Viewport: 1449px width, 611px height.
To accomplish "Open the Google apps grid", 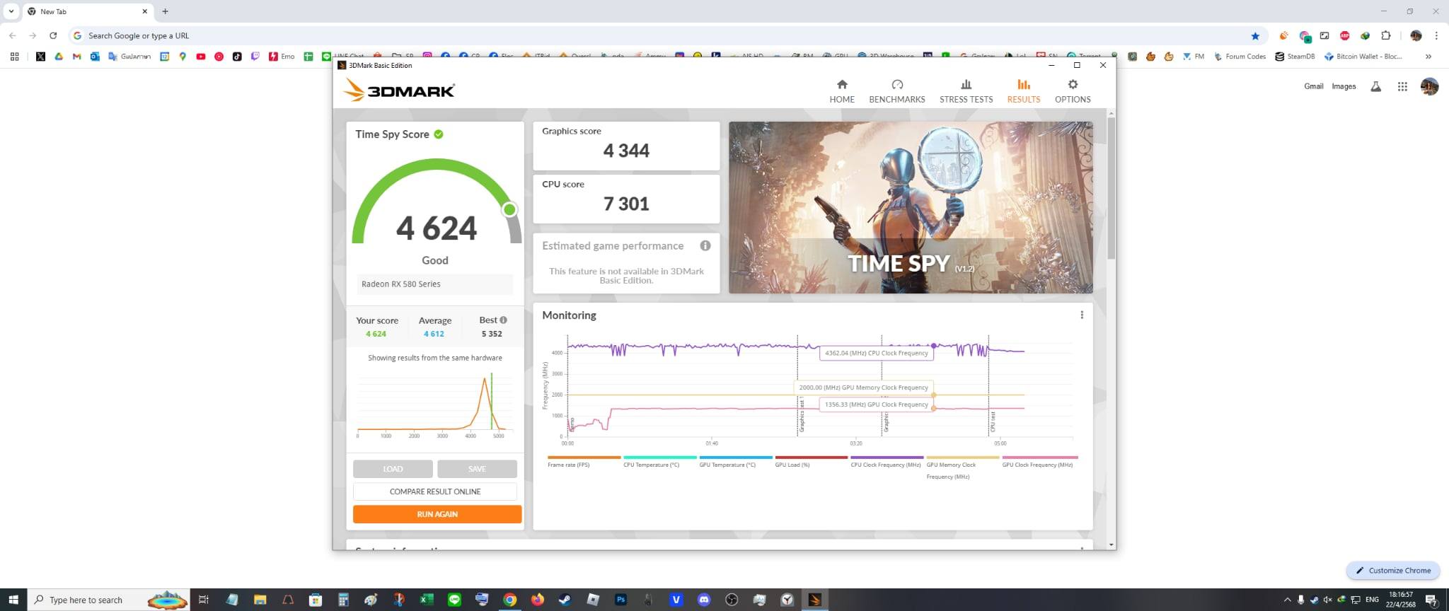I will tap(1402, 86).
